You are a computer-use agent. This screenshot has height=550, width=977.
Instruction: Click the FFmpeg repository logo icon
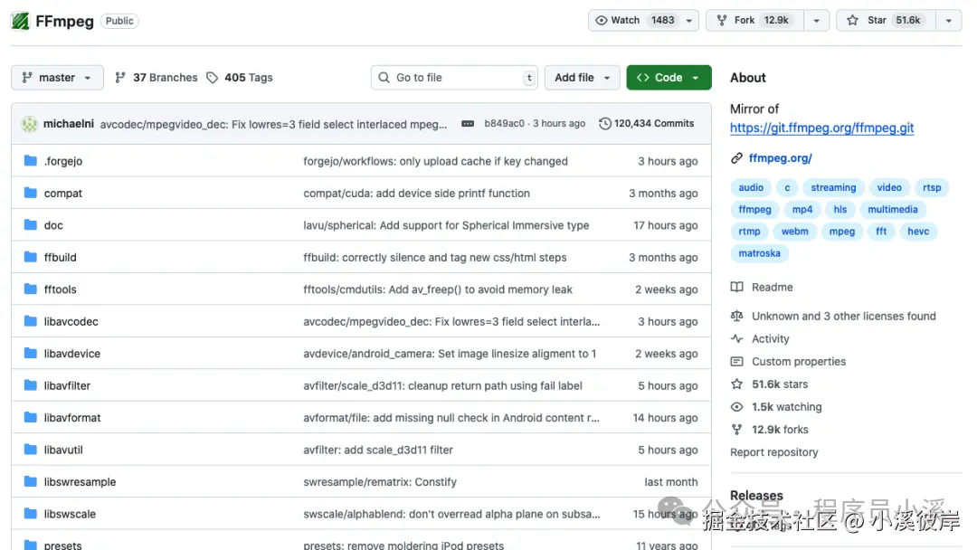pyautogui.click(x=20, y=21)
